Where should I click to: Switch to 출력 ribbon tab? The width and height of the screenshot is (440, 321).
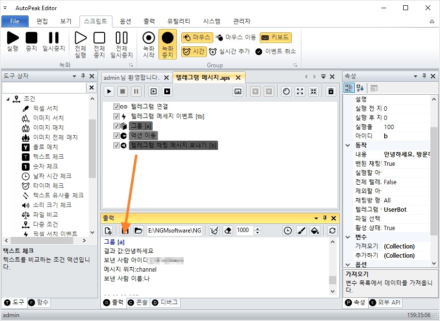point(149,21)
